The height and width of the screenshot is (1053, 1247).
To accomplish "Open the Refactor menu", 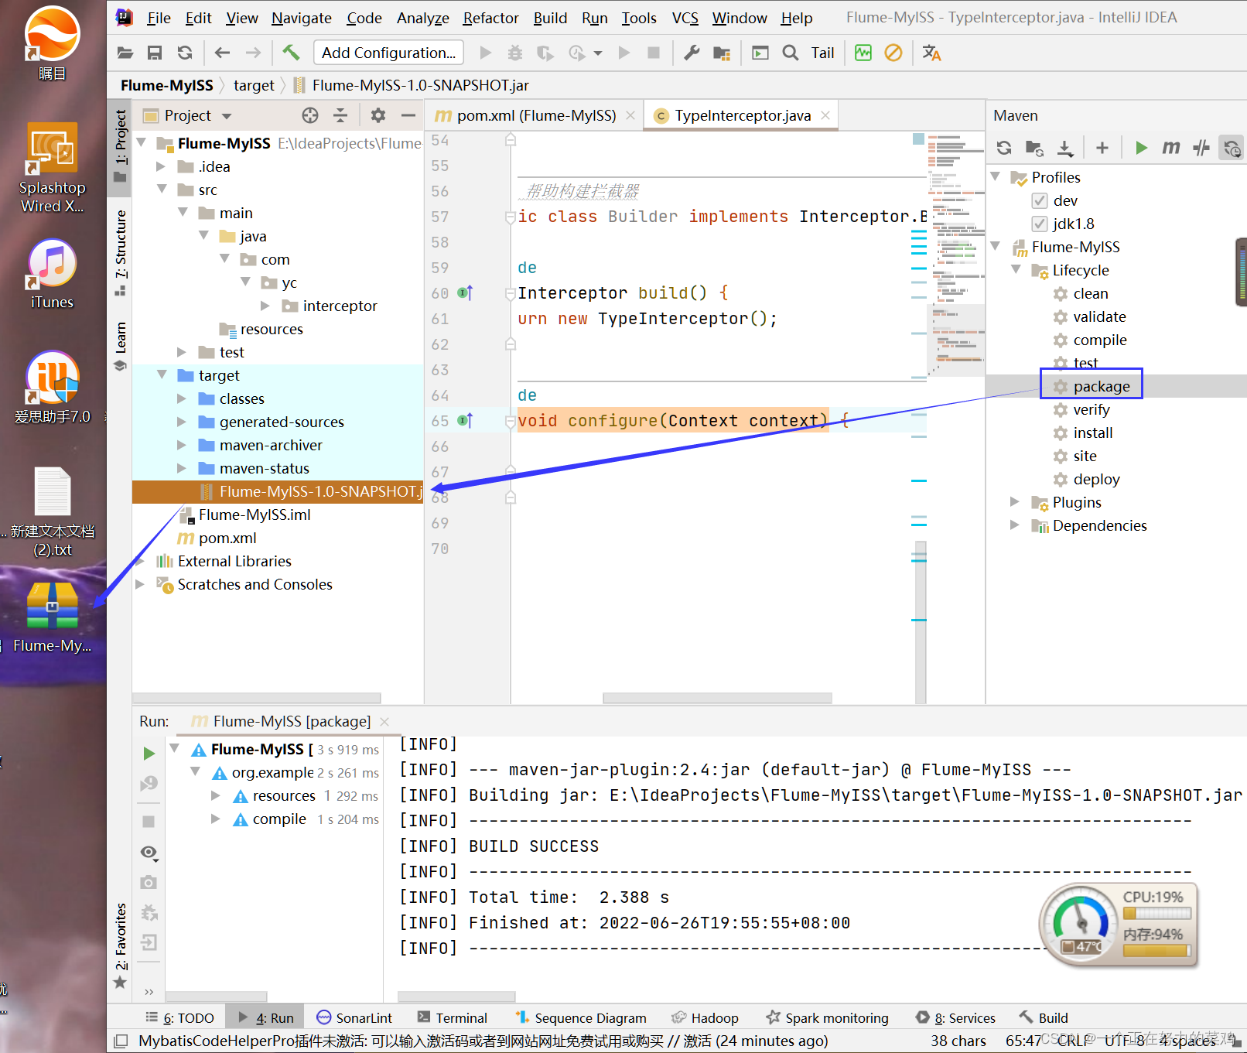I will point(490,18).
